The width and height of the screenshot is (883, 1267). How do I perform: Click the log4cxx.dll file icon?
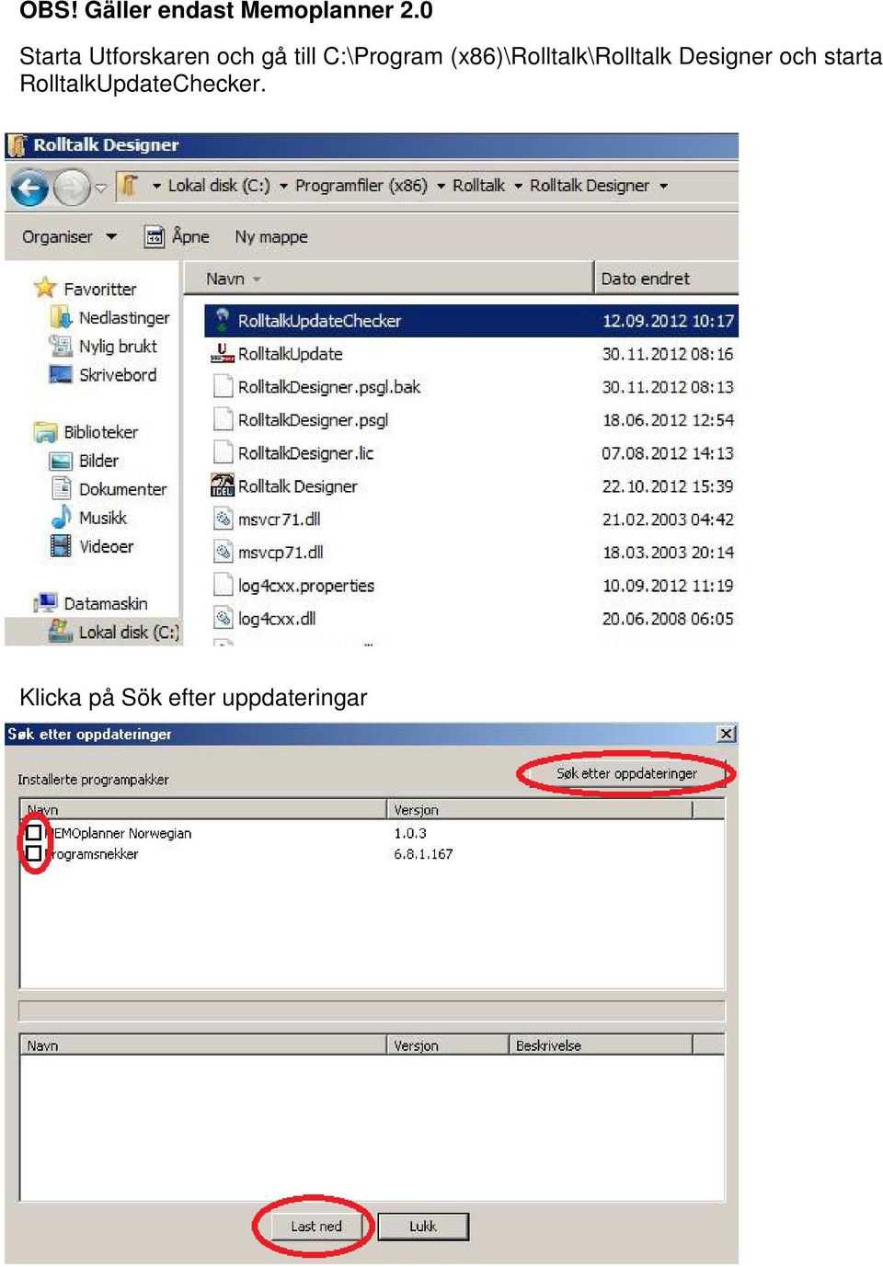click(x=223, y=618)
